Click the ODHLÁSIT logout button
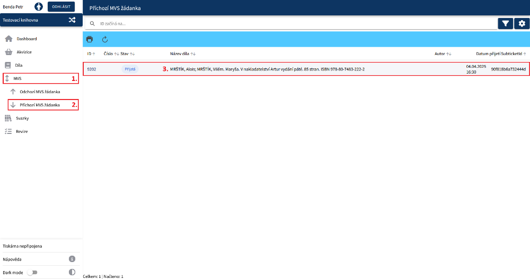 click(61, 7)
